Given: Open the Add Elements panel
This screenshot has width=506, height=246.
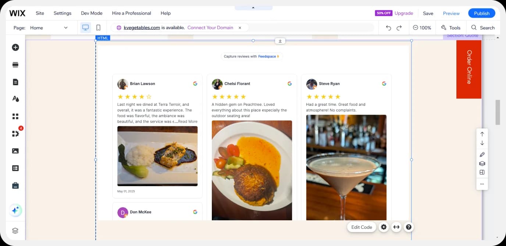Looking at the screenshot, I should 15,47.
